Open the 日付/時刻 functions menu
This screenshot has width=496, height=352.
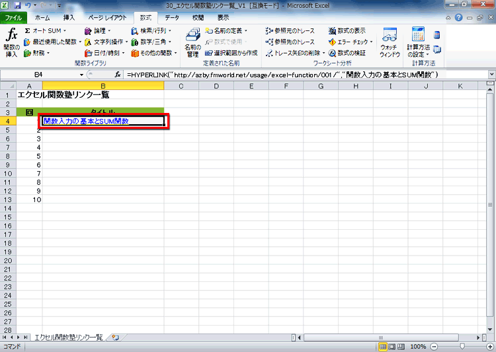tap(104, 53)
